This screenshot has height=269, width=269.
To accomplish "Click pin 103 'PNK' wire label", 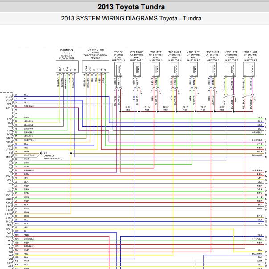I will pos(26,235).
